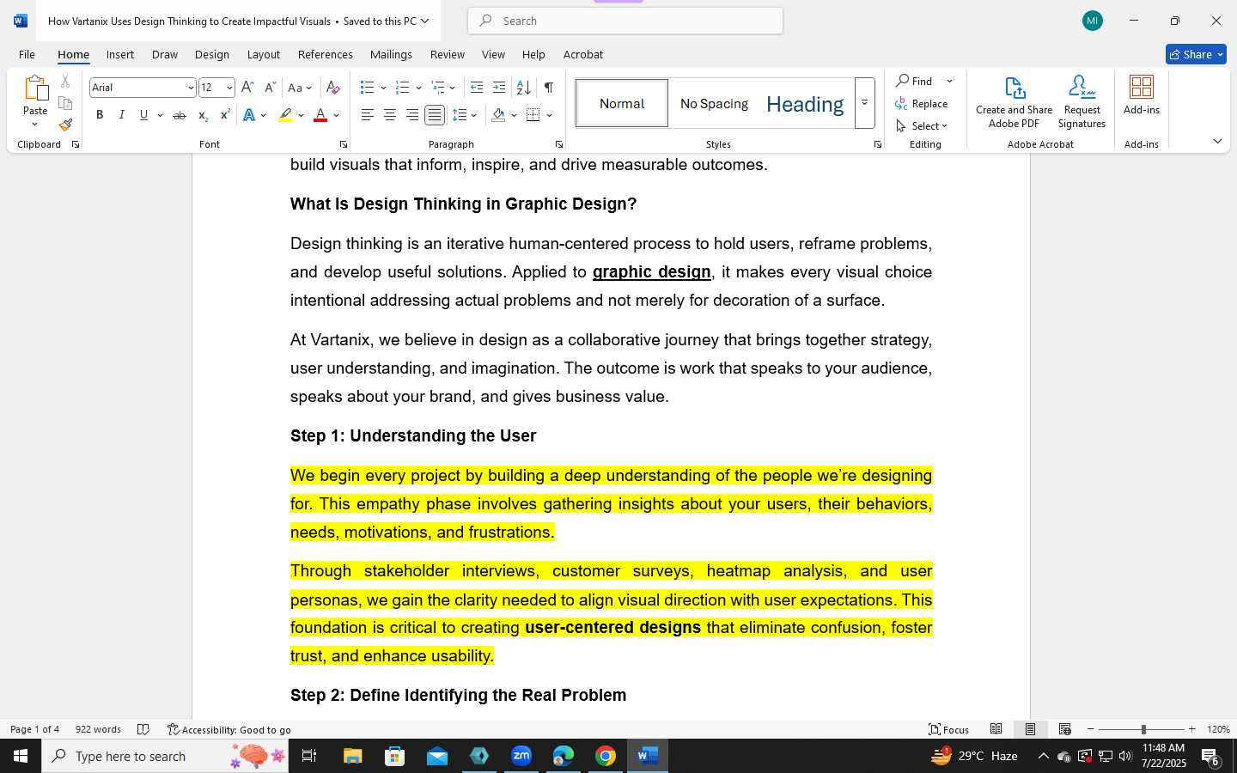The image size is (1237, 773).
Task: Decrease paragraph indent
Action: tap(477, 88)
